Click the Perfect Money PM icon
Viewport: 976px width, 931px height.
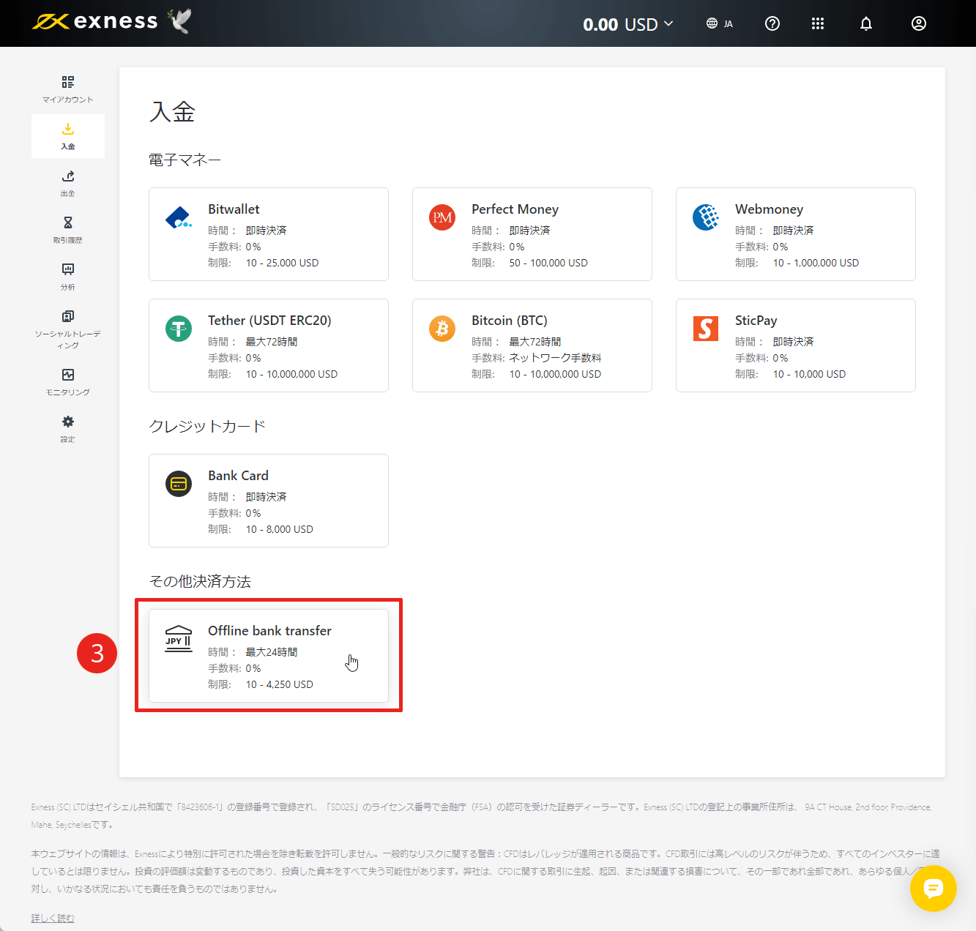[x=442, y=217]
